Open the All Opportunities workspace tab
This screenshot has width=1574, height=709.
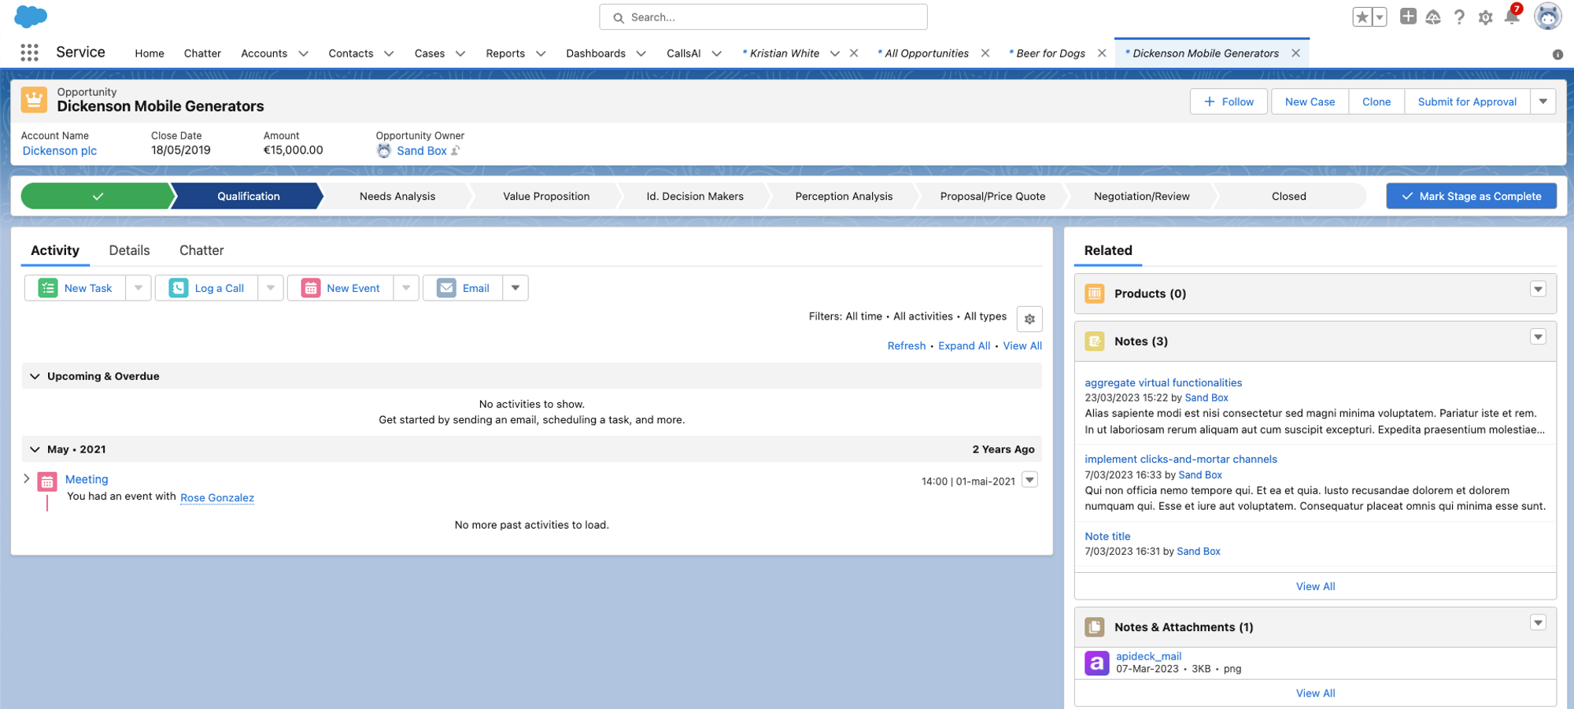coord(926,54)
